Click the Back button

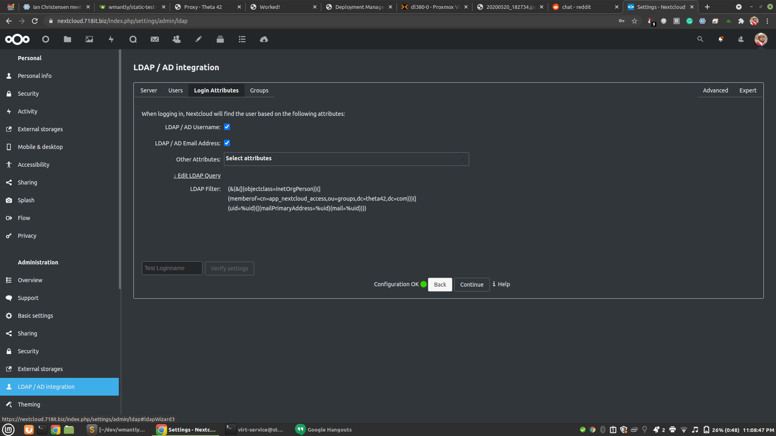[x=440, y=285]
